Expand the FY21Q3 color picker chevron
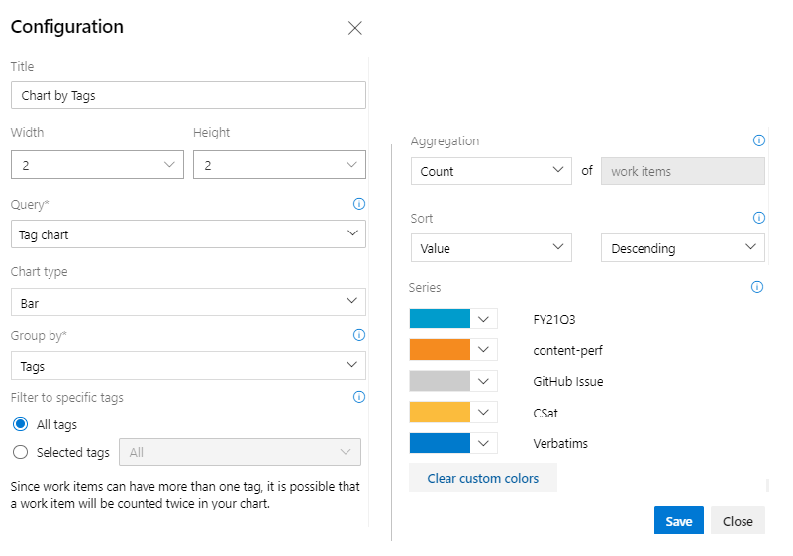 [x=483, y=319]
